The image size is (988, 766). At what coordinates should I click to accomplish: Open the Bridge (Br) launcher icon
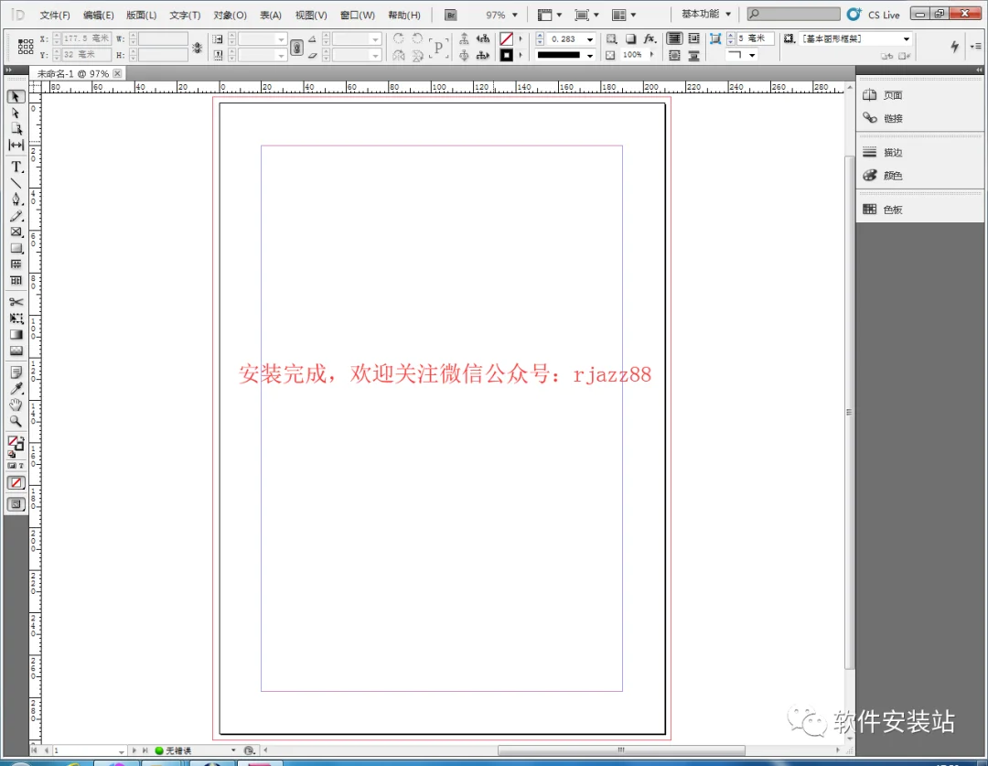click(450, 15)
